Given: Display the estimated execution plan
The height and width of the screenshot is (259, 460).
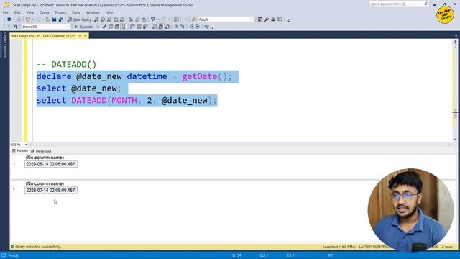Looking at the screenshot, I should pyautogui.click(x=111, y=27).
